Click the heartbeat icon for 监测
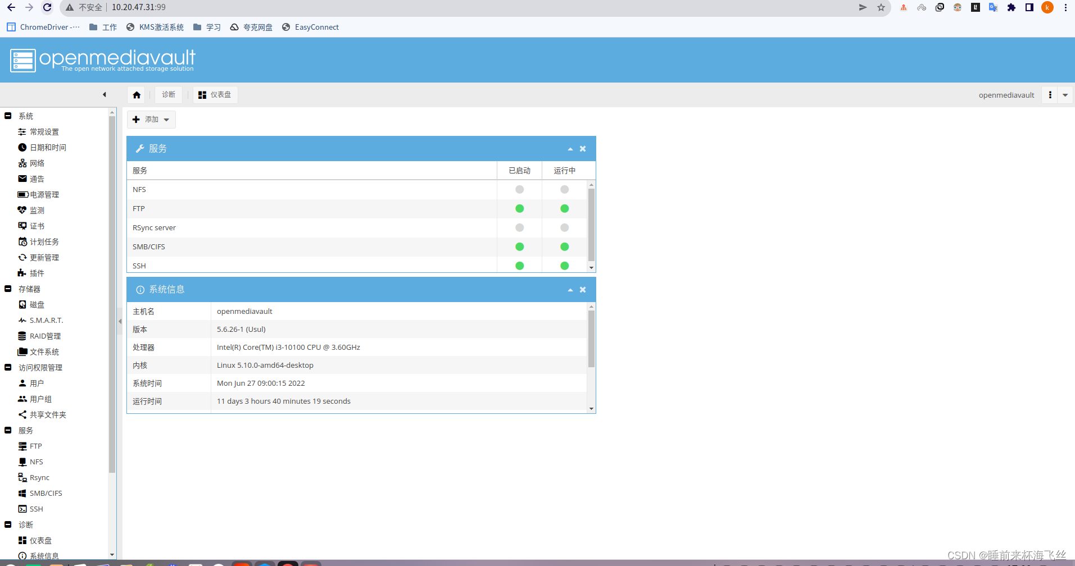 pos(22,211)
